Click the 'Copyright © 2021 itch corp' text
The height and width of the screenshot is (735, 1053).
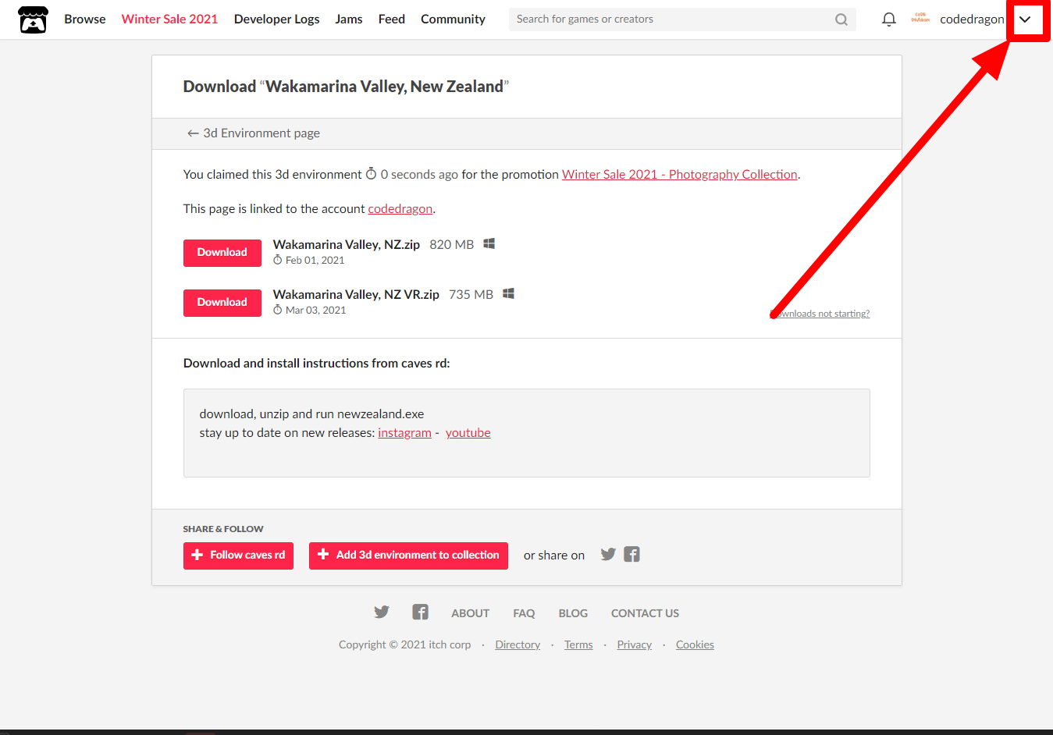(x=404, y=645)
